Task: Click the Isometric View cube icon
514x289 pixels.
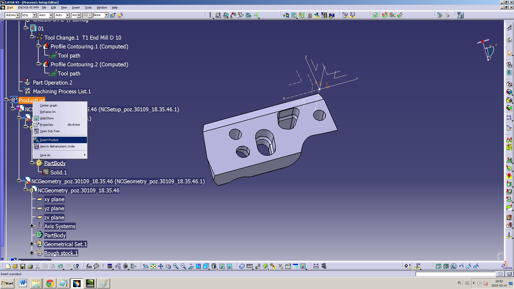Action: tap(206, 266)
